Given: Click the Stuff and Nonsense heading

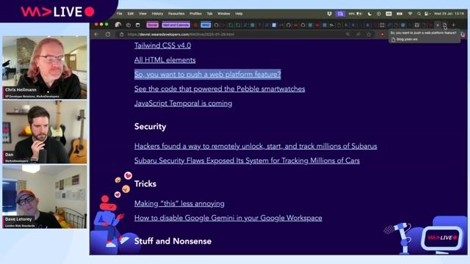Looking at the screenshot, I should [173, 241].
